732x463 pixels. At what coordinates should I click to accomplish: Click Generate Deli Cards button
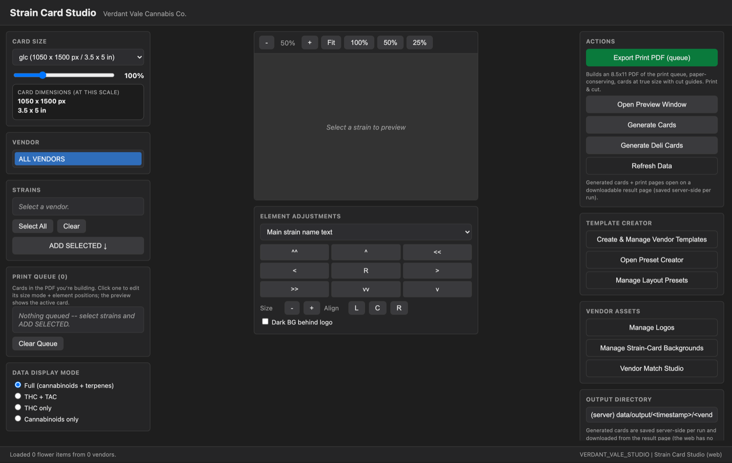point(652,145)
